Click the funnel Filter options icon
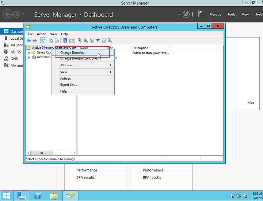 click(x=98, y=40)
